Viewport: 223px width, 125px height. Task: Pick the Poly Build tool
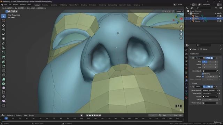click(x=3, y=79)
